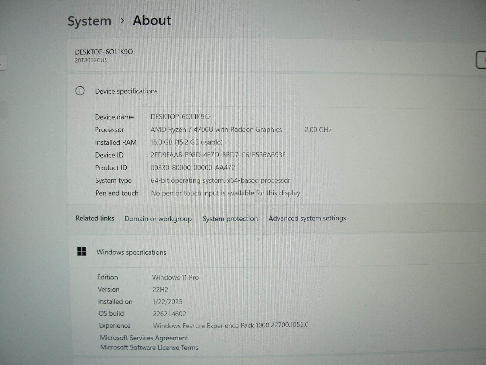Screen dimensions: 486x365
Task: Click the breadcrumb chevron between System and About
Action: (123, 21)
